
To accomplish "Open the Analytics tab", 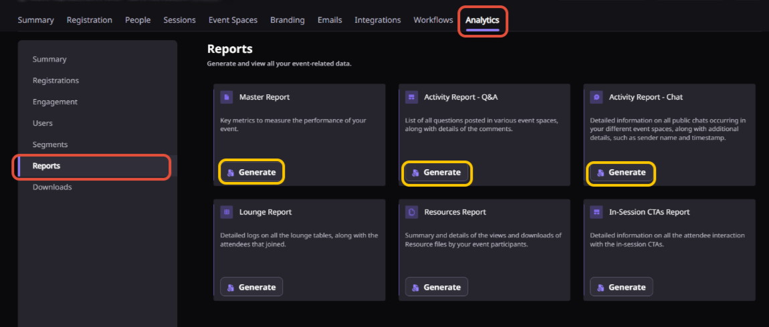I will click(x=482, y=20).
